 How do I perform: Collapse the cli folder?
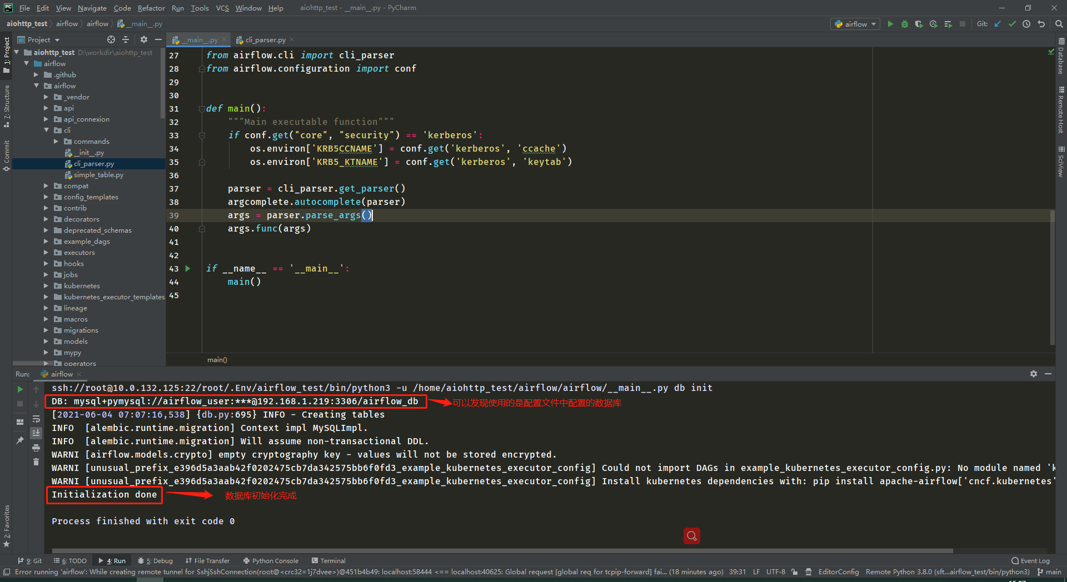click(x=46, y=130)
